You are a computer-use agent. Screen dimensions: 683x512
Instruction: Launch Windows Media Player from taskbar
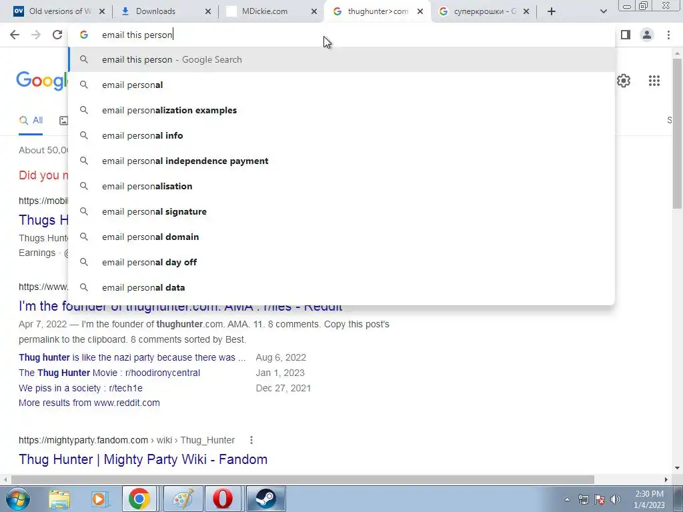click(99, 499)
